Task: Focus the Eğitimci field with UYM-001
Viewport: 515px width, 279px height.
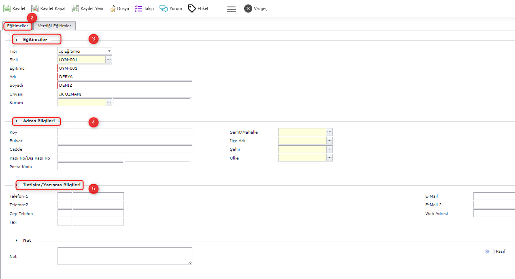Action: tap(85, 68)
